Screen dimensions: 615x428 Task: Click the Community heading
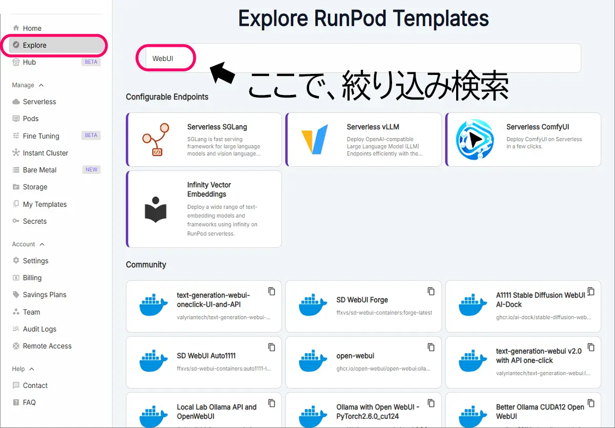coord(146,265)
